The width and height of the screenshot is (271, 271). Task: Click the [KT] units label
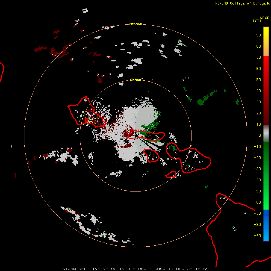(257, 21)
